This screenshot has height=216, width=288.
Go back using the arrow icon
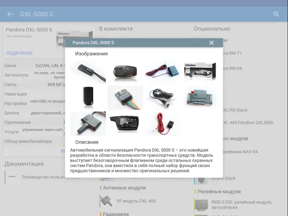point(10,14)
